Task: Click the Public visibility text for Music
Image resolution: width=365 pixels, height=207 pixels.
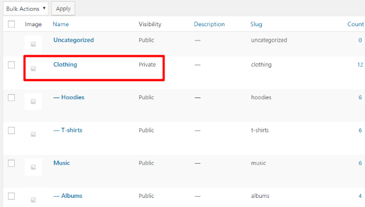Action: click(x=147, y=163)
